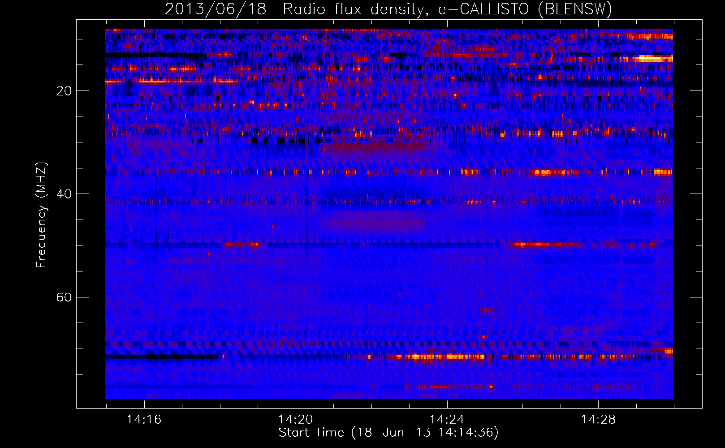Click the 'Start Time (18-Jun-13 14:14:36)' label

point(388,433)
